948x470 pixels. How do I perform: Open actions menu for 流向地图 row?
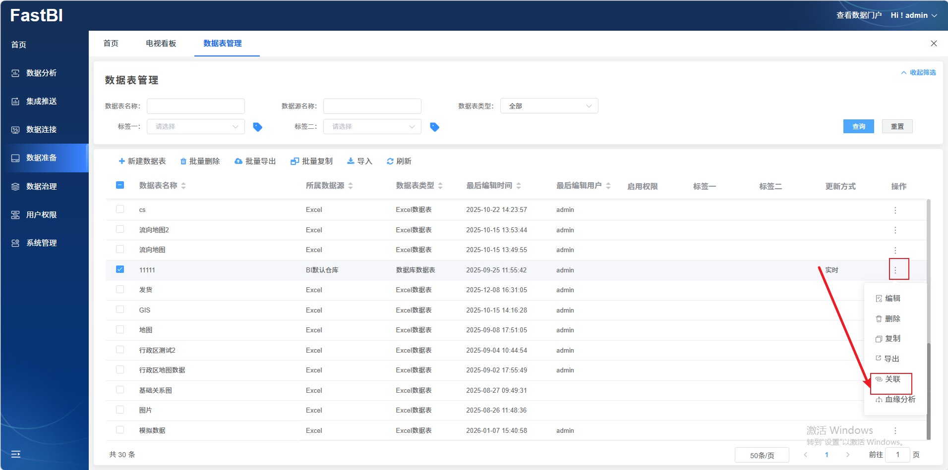pyautogui.click(x=895, y=251)
